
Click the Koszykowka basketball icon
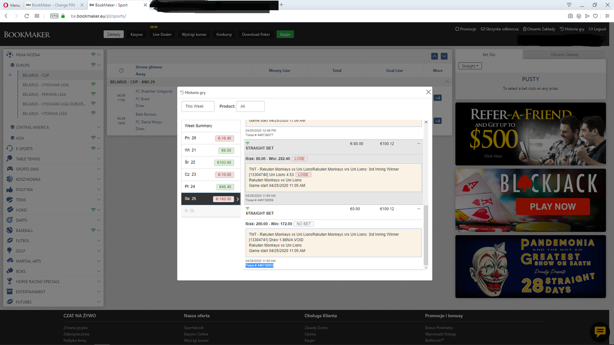[x=11, y=179]
